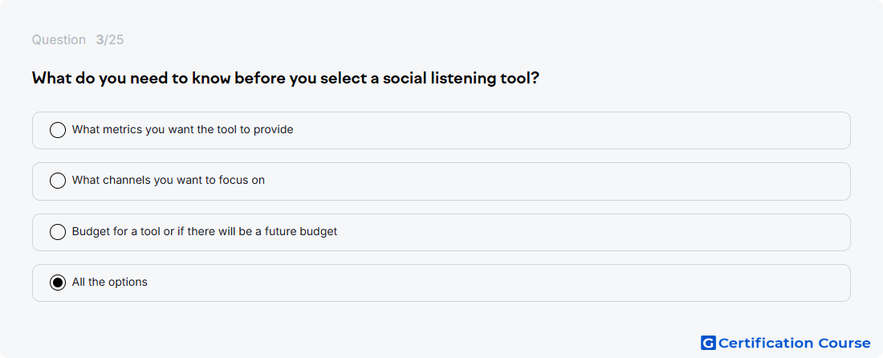
Task: Select the budget radio button
Action: coord(58,232)
